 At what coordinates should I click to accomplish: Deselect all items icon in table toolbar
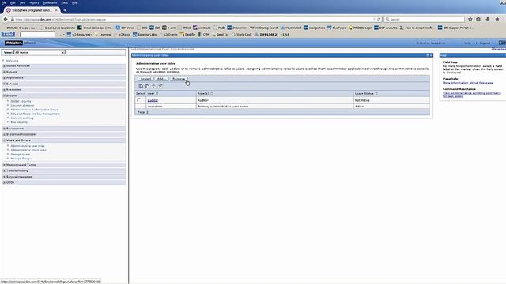[147, 86]
